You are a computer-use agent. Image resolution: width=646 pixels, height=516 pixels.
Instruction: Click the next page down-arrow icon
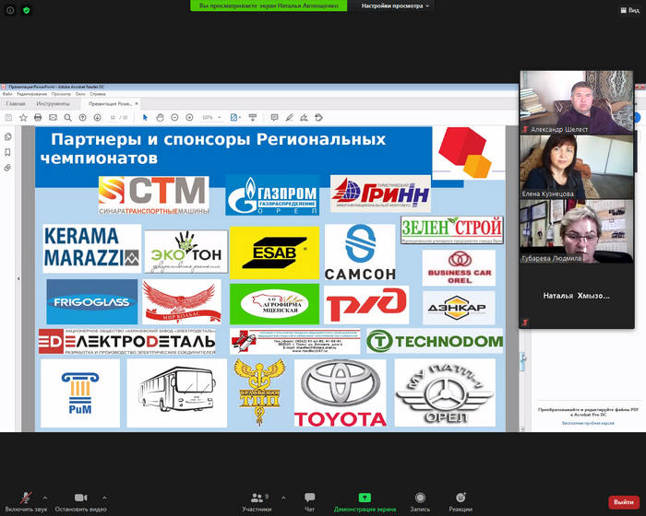[97, 117]
